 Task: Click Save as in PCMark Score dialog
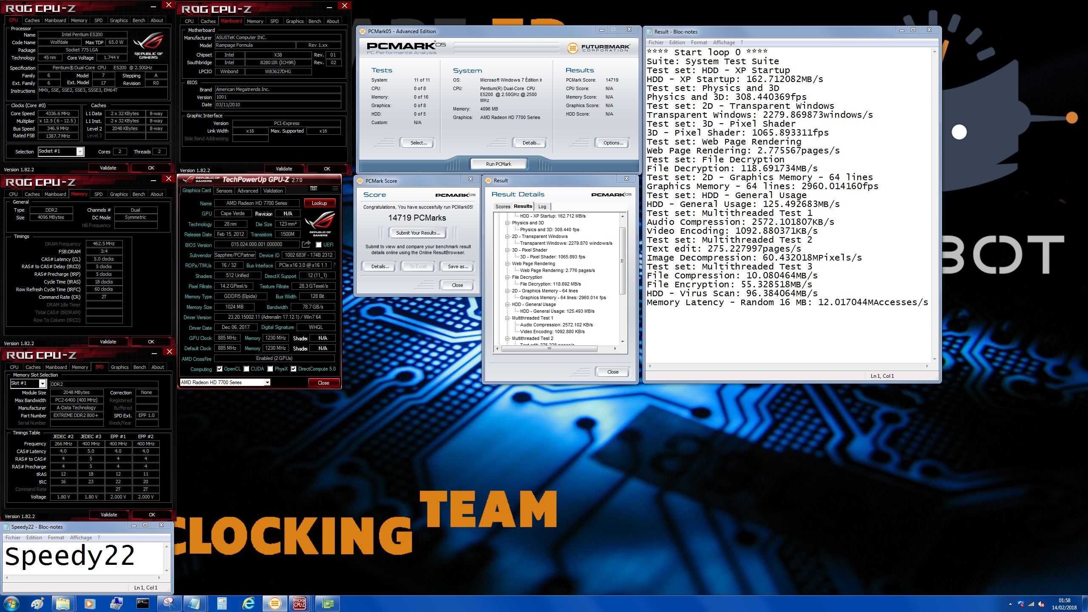458,266
